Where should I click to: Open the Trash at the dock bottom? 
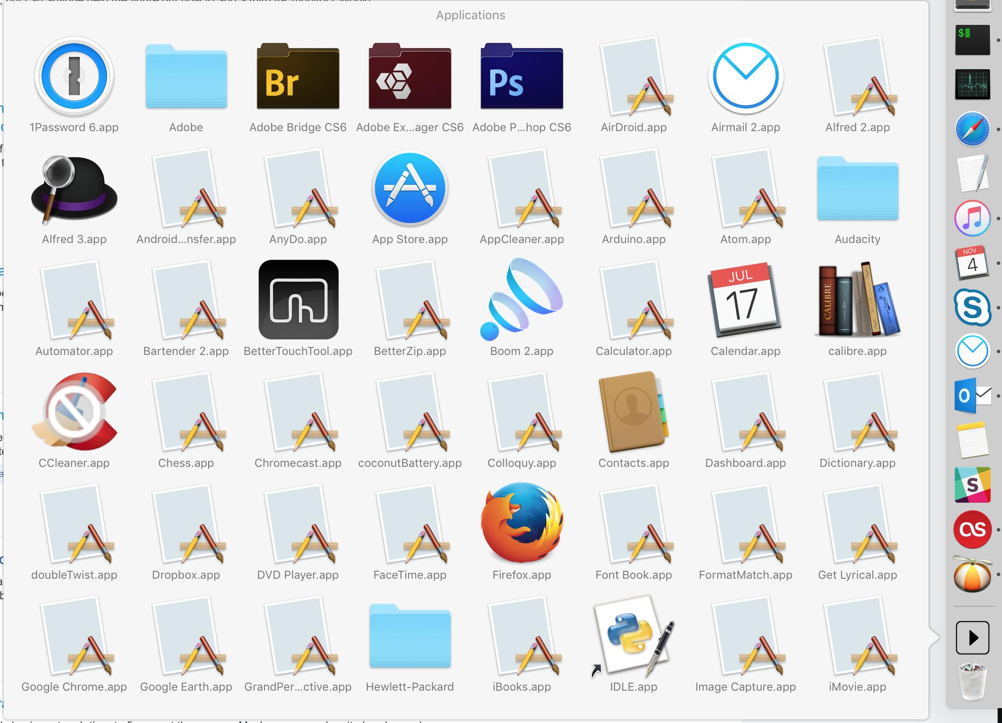[x=974, y=682]
